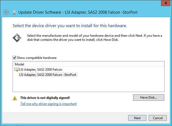Open the Have Disk dialog

click(148, 98)
